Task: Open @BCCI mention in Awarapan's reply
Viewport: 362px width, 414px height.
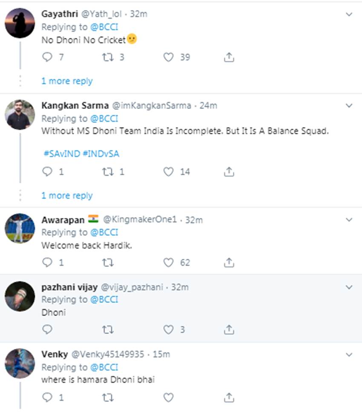Action: tap(104, 232)
